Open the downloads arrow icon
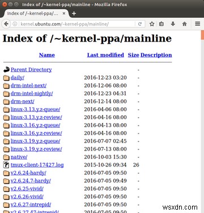This screenshot has width=204, height=213. pos(173,24)
